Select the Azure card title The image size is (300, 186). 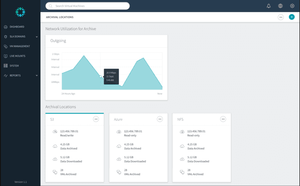click(118, 119)
